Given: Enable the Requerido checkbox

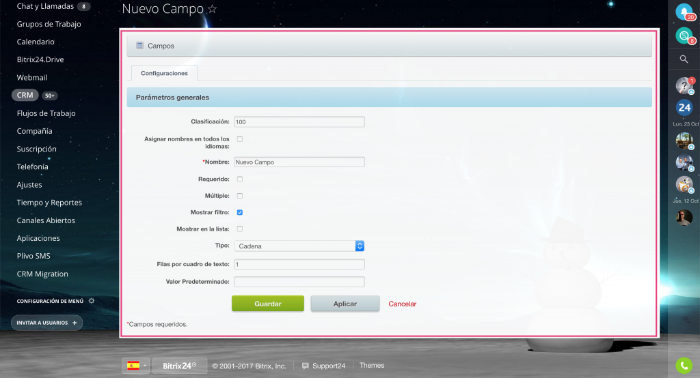Looking at the screenshot, I should click(240, 179).
